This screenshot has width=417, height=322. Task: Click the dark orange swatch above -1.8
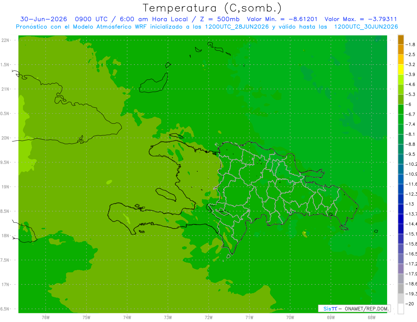tap(401, 40)
